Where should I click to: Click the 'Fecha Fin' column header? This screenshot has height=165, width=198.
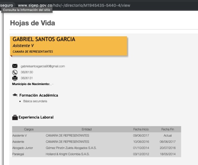click(168, 129)
